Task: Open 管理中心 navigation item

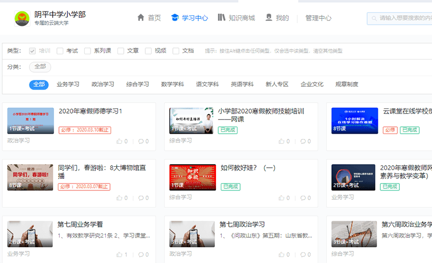Action: 319,18
